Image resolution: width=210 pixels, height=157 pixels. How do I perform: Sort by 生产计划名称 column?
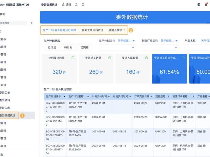pyautogui.click(x=88, y=97)
